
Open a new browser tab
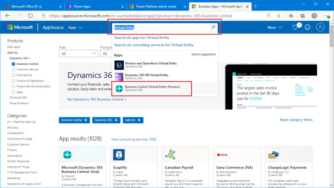pos(256,7)
